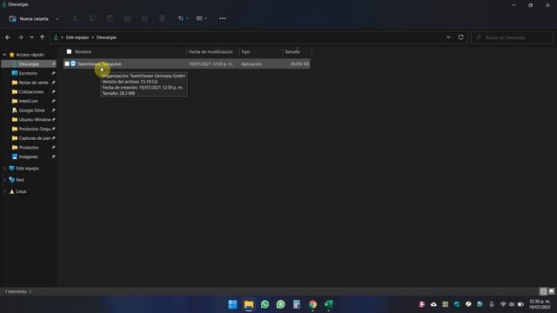Click the Rename toolbar icon
The width and height of the screenshot is (557, 313).
point(127,18)
